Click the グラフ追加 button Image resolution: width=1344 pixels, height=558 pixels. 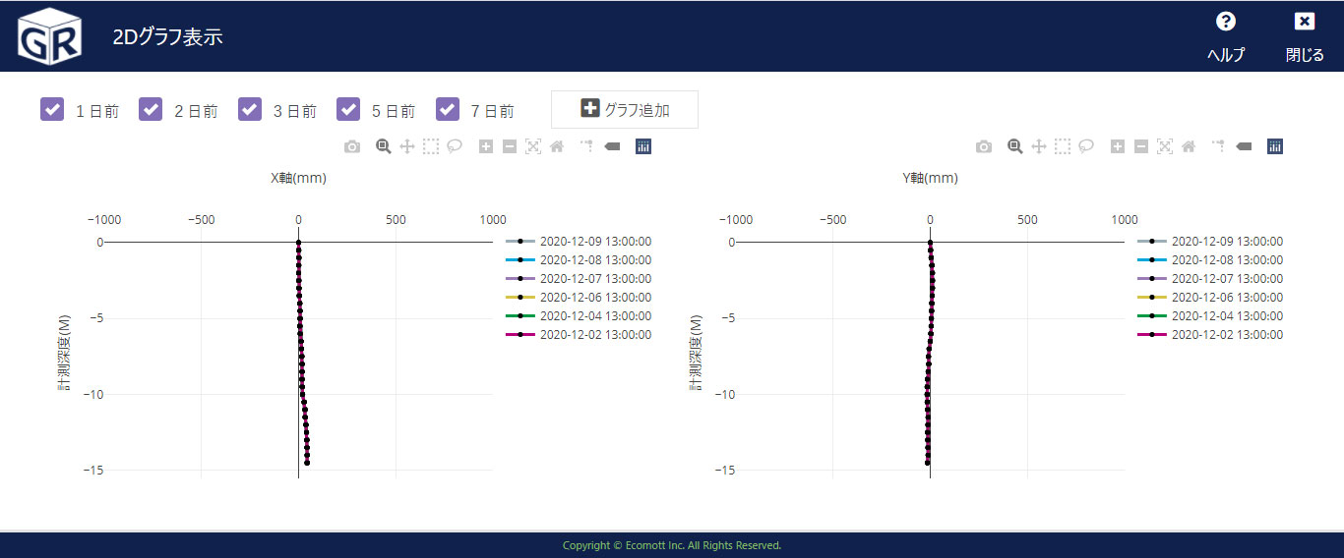tap(625, 109)
